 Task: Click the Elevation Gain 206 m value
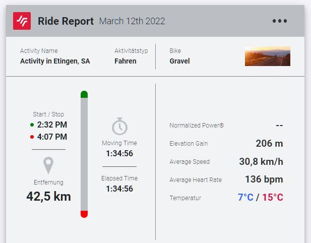pyautogui.click(x=269, y=143)
